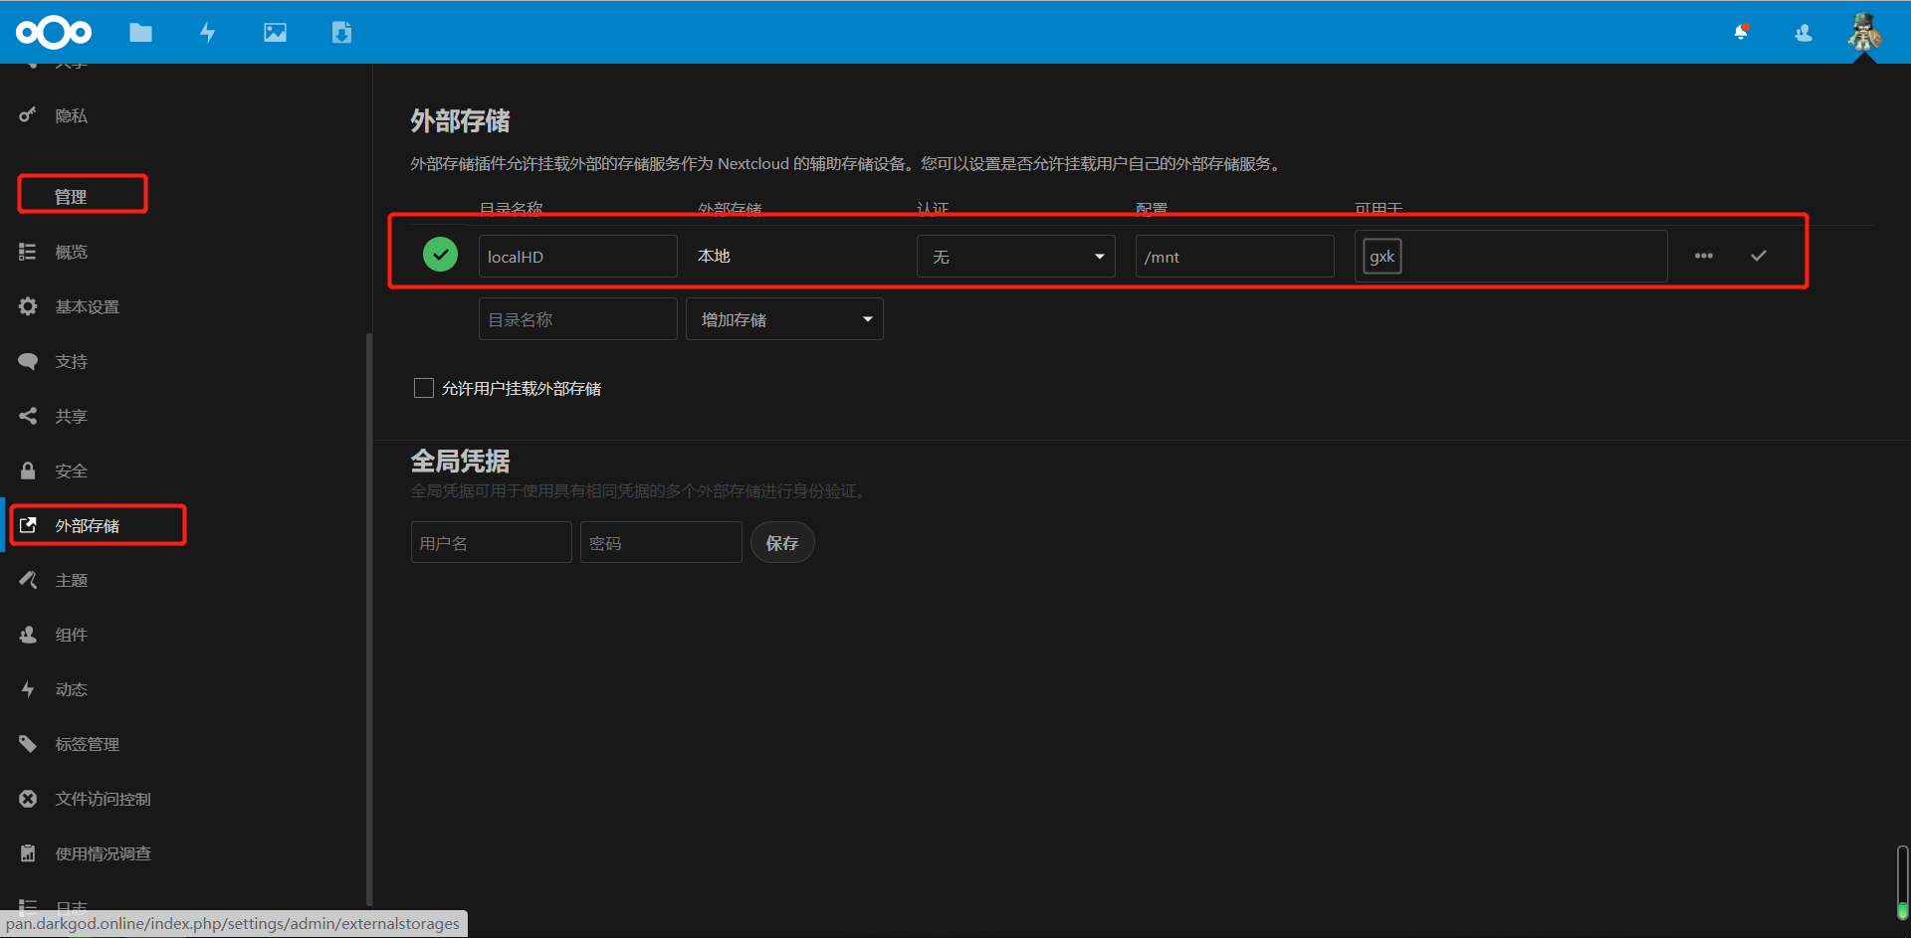Click the theming brush icon
1911x938 pixels.
pyautogui.click(x=28, y=580)
